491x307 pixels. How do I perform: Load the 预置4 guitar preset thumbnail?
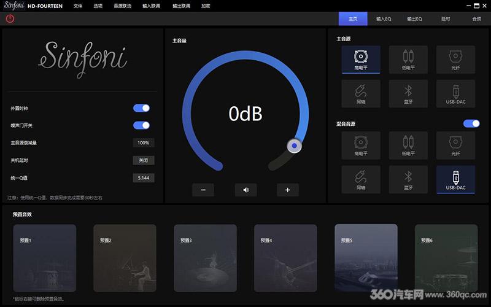click(x=285, y=258)
